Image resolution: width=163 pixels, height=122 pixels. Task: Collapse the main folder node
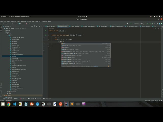(6, 34)
